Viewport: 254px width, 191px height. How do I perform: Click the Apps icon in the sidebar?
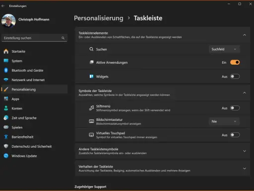pyautogui.click(x=6, y=99)
